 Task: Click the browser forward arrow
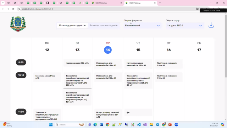(x=8, y=9)
